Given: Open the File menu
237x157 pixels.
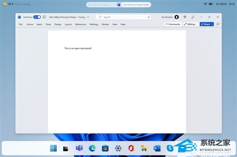Looking at the screenshot, I should click(21, 24).
